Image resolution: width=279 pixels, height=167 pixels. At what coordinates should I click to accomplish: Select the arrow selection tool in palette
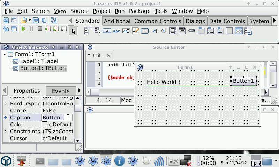click(74, 31)
